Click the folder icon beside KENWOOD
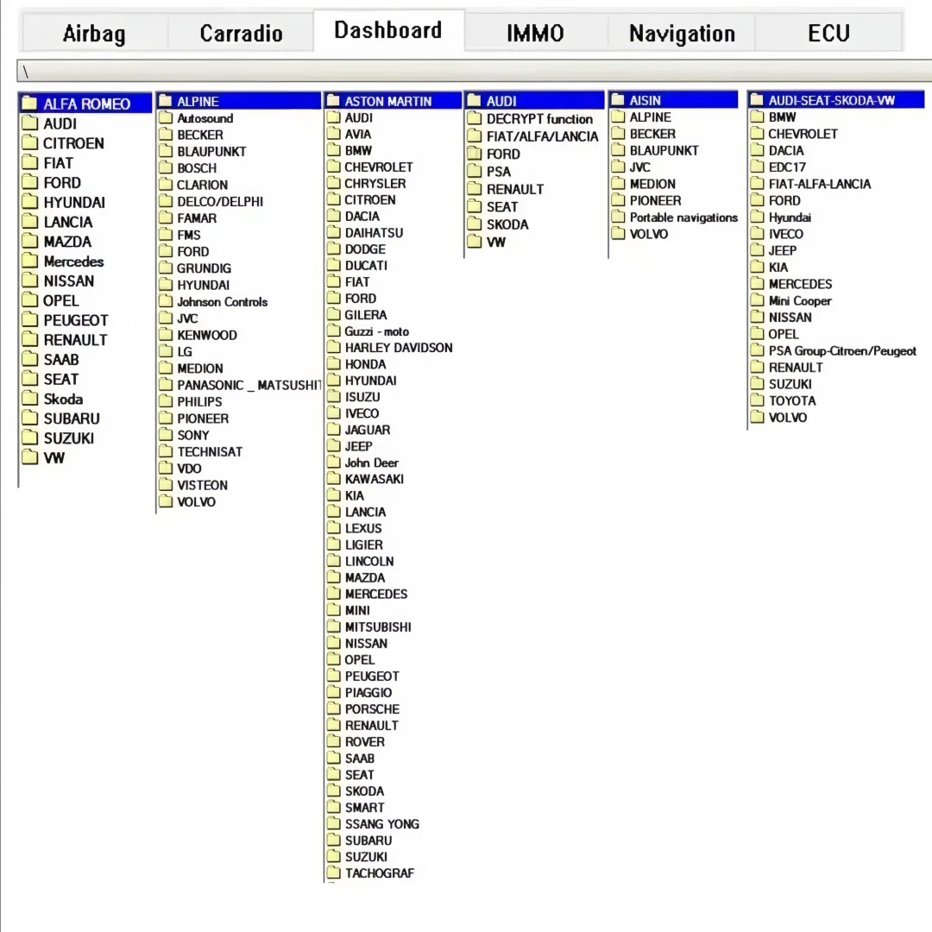932x932 pixels. [x=165, y=335]
